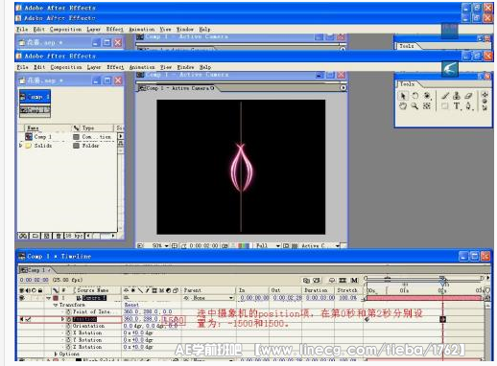Select the Pan Behind tool
Viewport: 497px width, 366px height.
point(427,106)
